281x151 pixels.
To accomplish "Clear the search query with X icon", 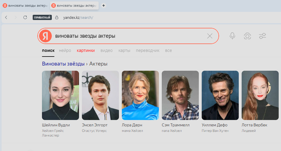I will 210,36.
